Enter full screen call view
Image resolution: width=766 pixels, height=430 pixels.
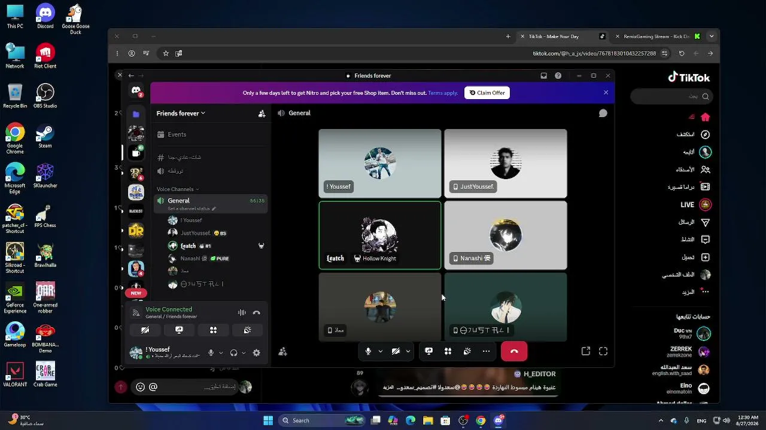[603, 352]
